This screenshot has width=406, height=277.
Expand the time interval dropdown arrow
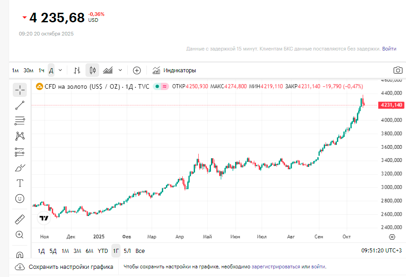(60, 70)
